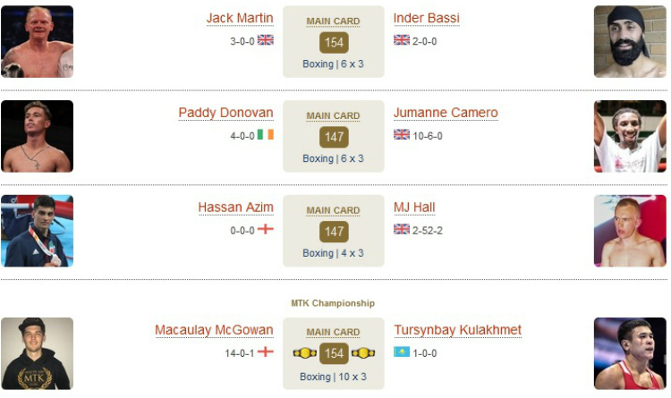Click the UK flag beside Jumanne Camero's record
671x398 pixels.
[402, 134]
